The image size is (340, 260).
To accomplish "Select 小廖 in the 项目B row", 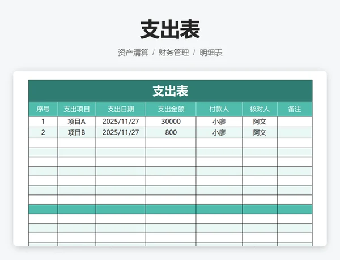I will (x=219, y=132).
